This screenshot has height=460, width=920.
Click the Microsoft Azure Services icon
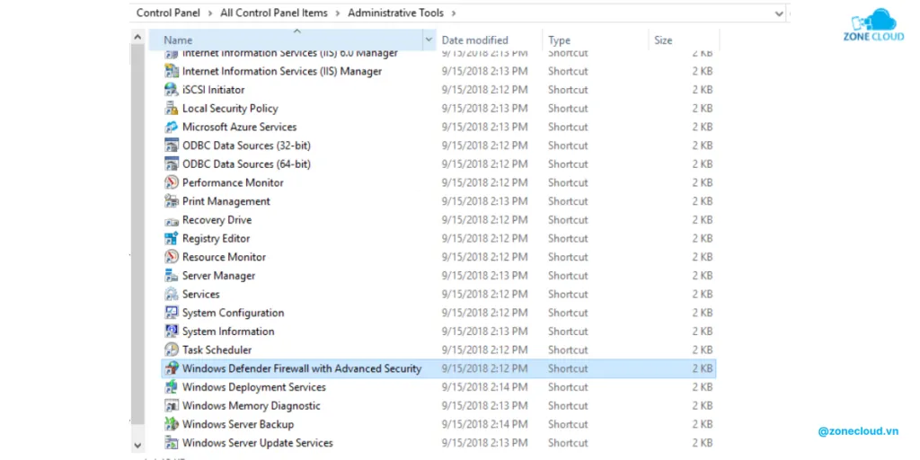[172, 127]
